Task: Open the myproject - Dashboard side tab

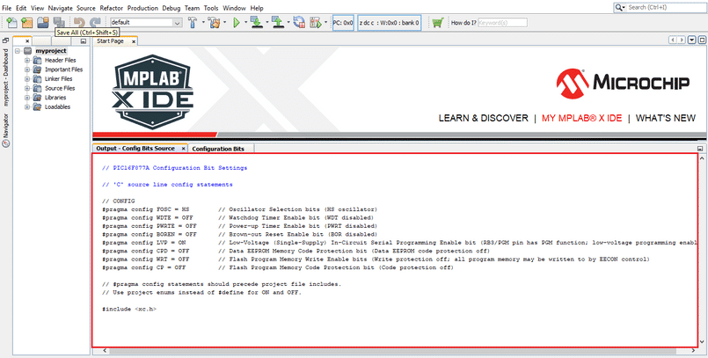Action: point(6,77)
